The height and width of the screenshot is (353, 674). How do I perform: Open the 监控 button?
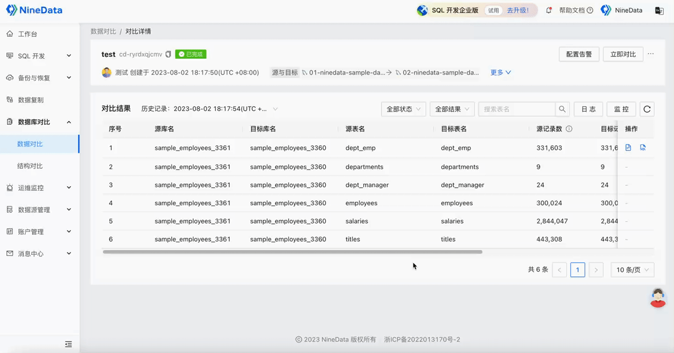(621, 109)
